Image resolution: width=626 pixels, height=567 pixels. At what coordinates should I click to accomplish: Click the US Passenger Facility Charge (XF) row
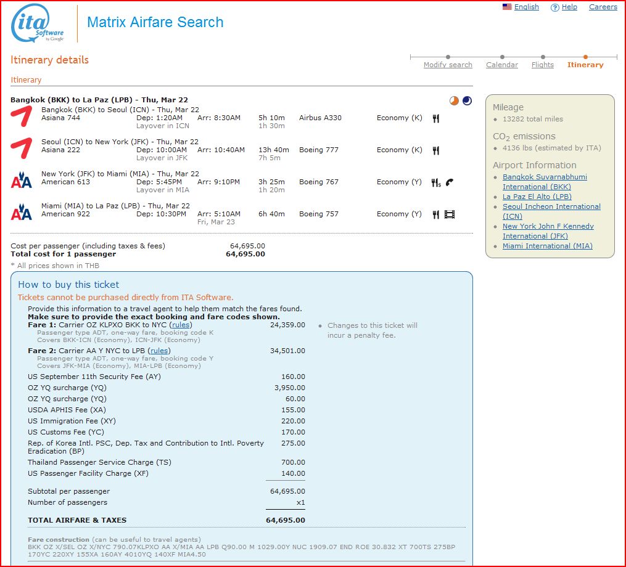[167, 474]
